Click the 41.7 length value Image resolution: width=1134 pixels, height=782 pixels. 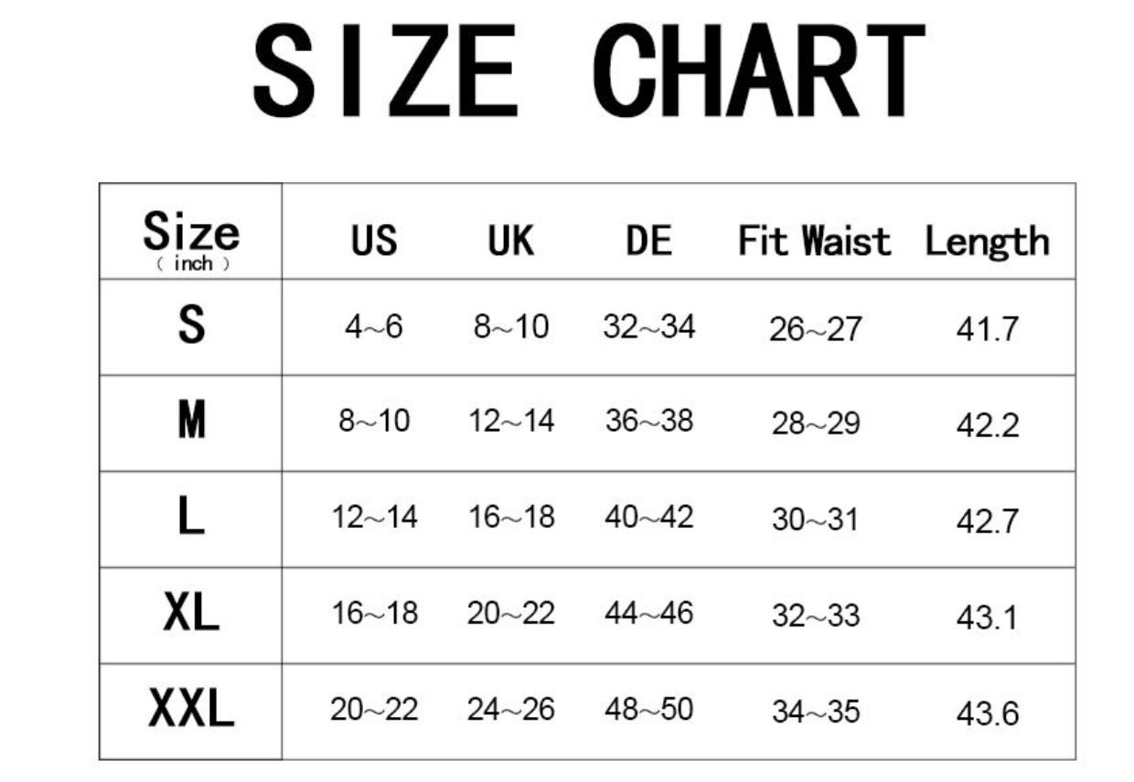987,329
